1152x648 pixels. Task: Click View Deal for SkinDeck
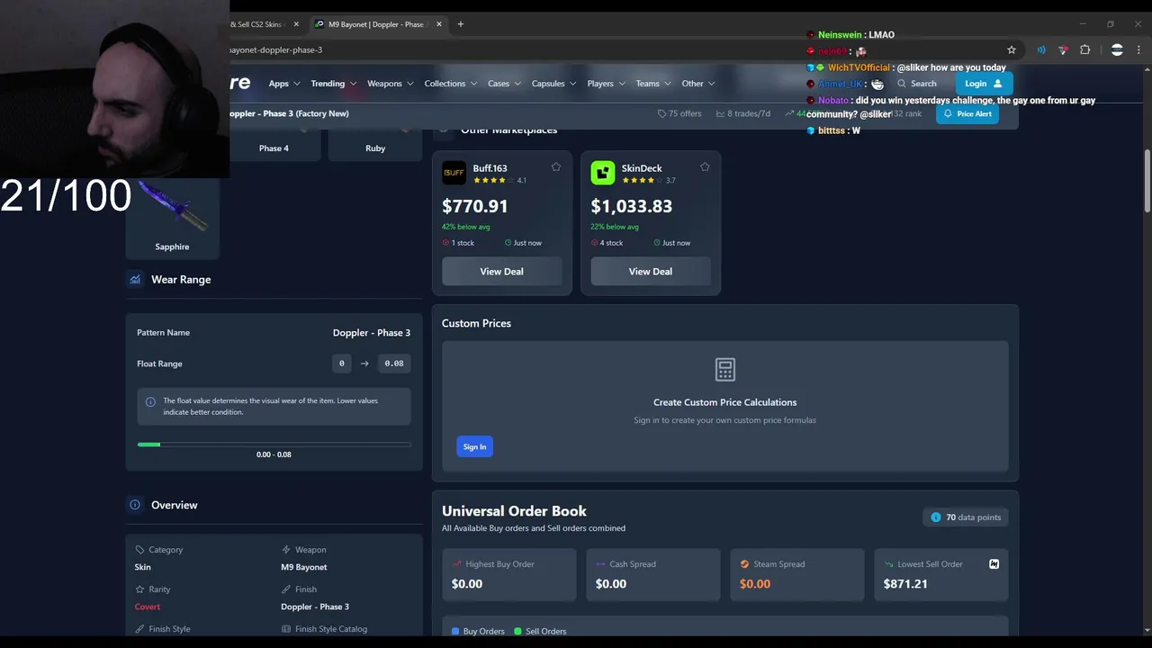650,271
